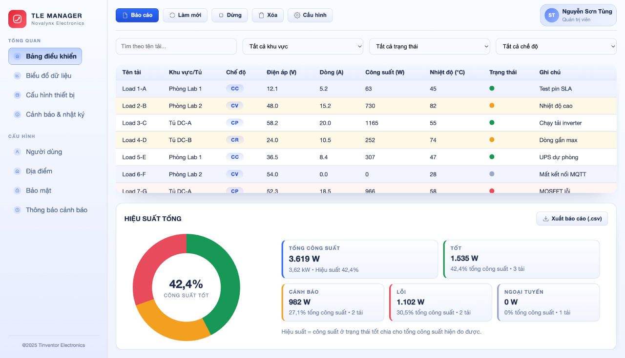This screenshot has width=625, height=358.
Task: Click the Bảo mật lock icon
Action: (x=18, y=191)
